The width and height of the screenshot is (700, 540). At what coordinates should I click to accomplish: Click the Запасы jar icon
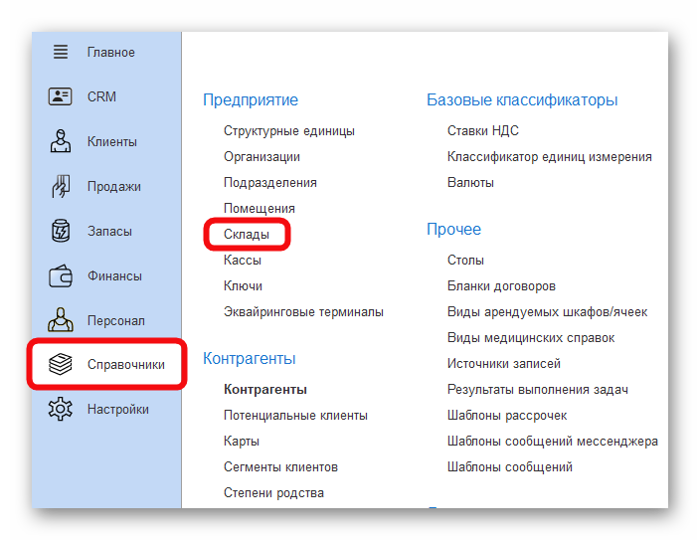pos(61,231)
